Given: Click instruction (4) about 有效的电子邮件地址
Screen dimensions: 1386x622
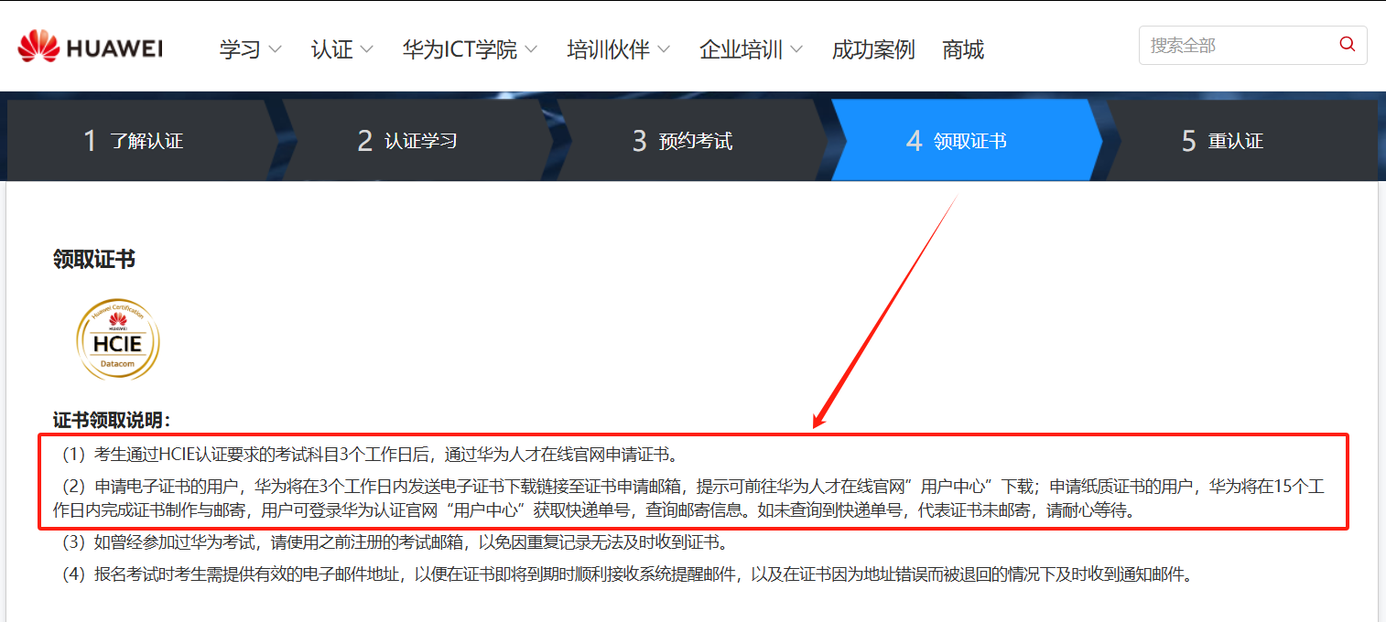Looking at the screenshot, I should 626,575.
